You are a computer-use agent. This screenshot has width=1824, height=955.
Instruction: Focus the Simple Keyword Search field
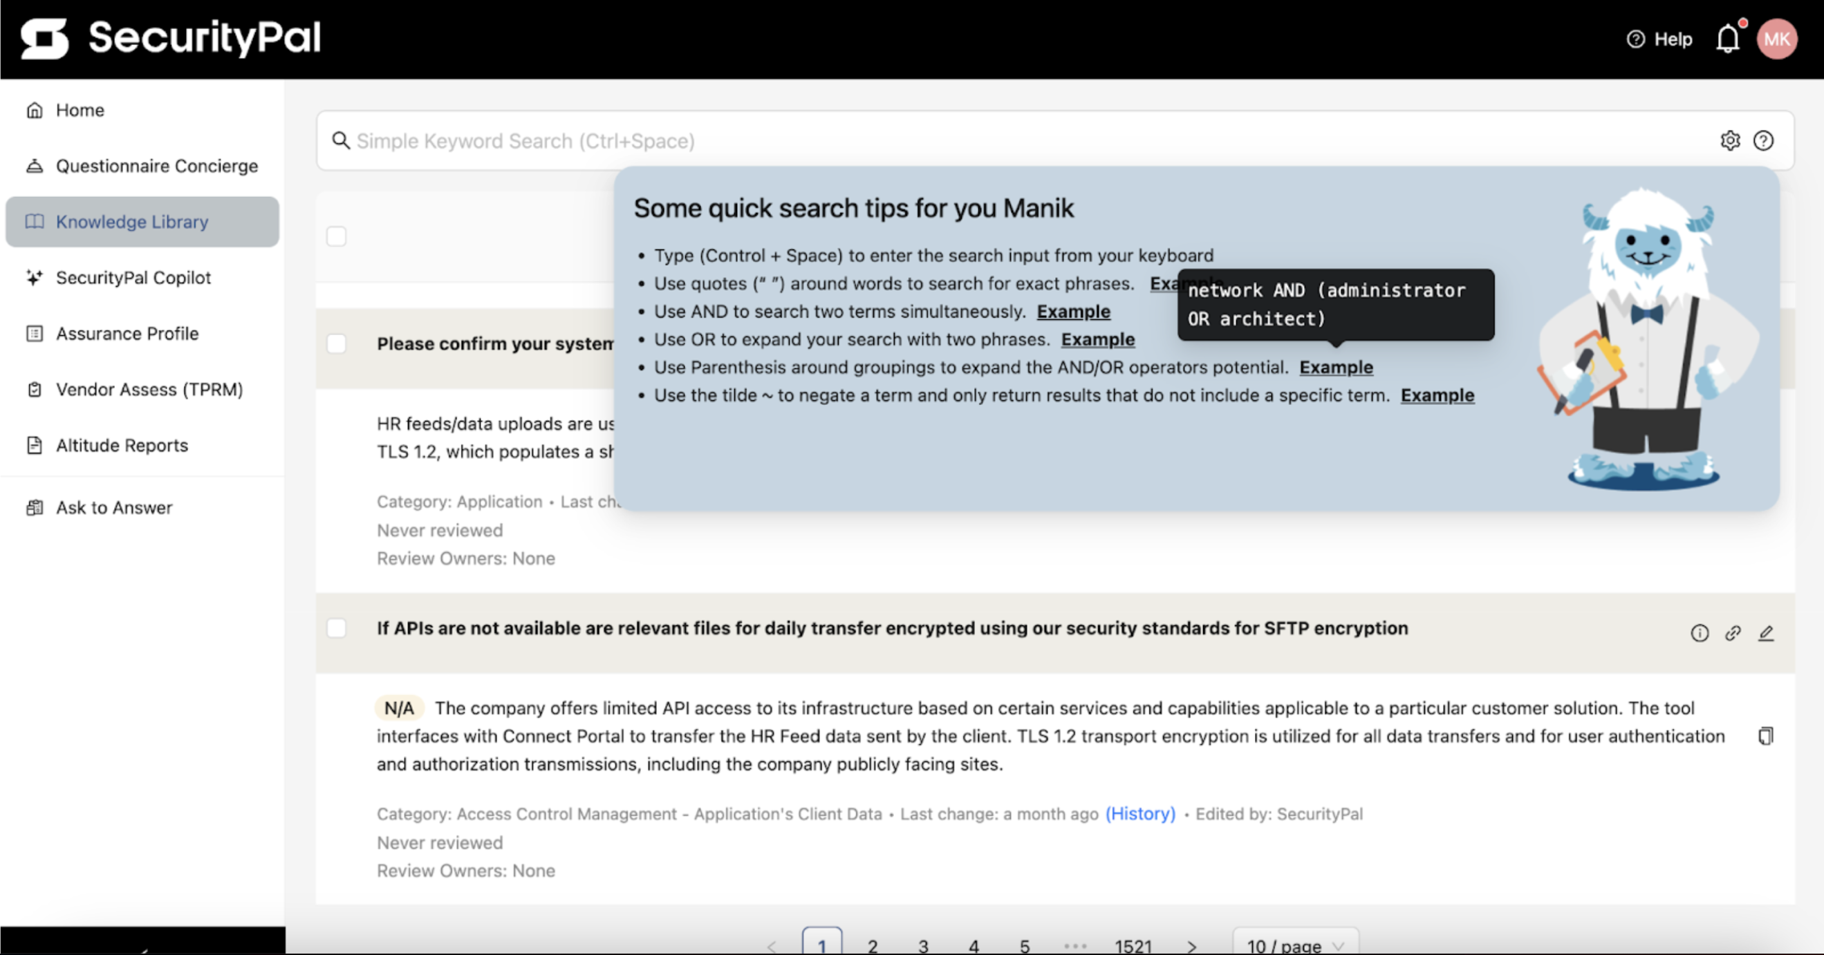click(x=1055, y=141)
